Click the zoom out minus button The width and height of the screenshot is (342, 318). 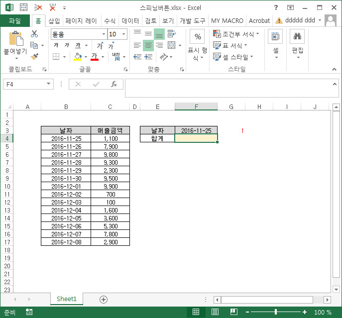click(x=247, y=312)
